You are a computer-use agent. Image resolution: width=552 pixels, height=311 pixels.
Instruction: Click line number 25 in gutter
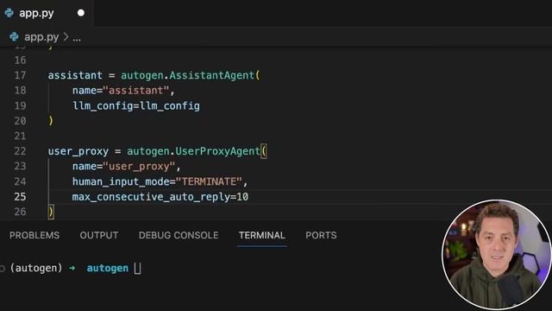pyautogui.click(x=20, y=196)
